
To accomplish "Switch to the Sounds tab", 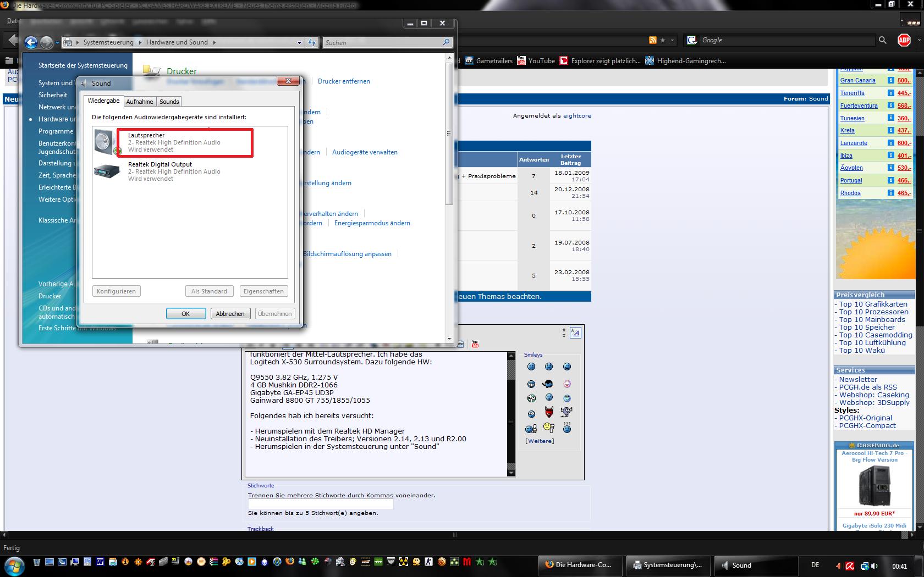I will [169, 102].
